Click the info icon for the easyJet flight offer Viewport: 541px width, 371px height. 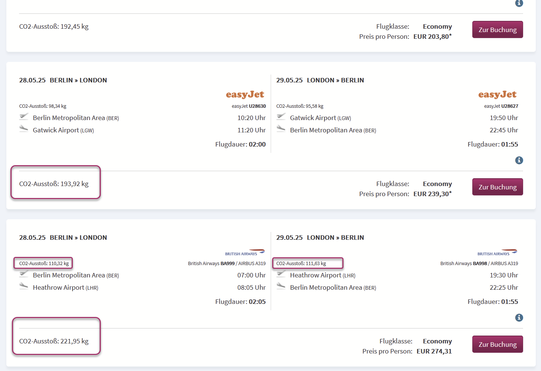(x=519, y=160)
